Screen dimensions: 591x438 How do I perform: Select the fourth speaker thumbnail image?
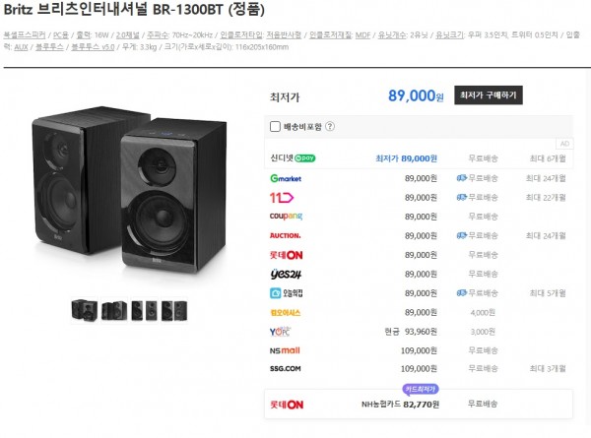(x=174, y=310)
